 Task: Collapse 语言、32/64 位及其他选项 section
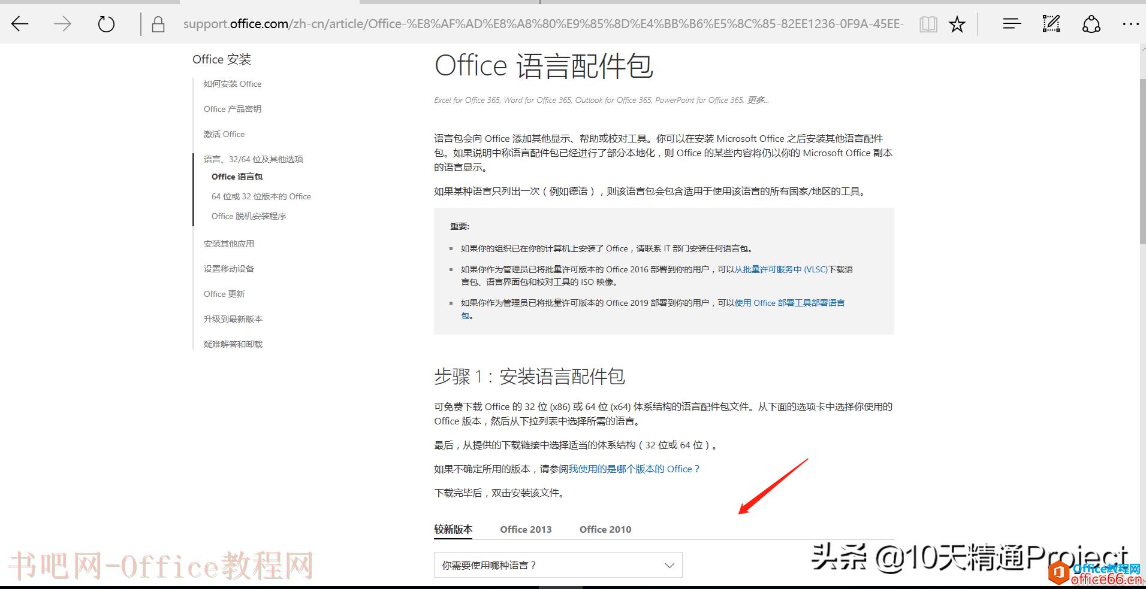pyautogui.click(x=254, y=159)
